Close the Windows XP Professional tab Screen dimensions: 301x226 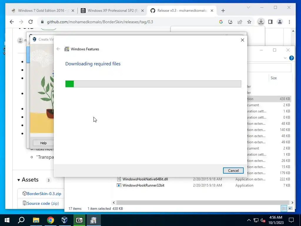coord(143,11)
